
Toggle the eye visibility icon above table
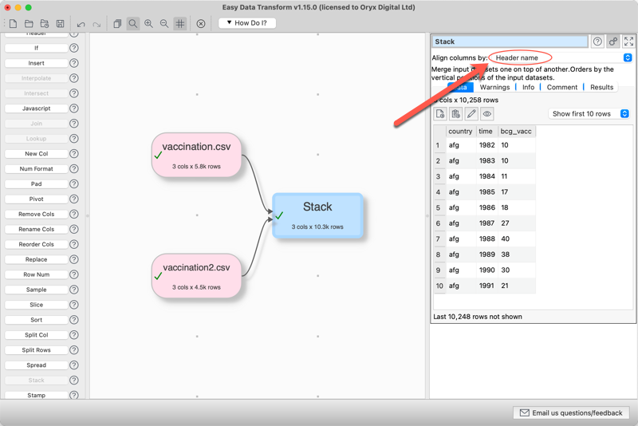(x=487, y=114)
